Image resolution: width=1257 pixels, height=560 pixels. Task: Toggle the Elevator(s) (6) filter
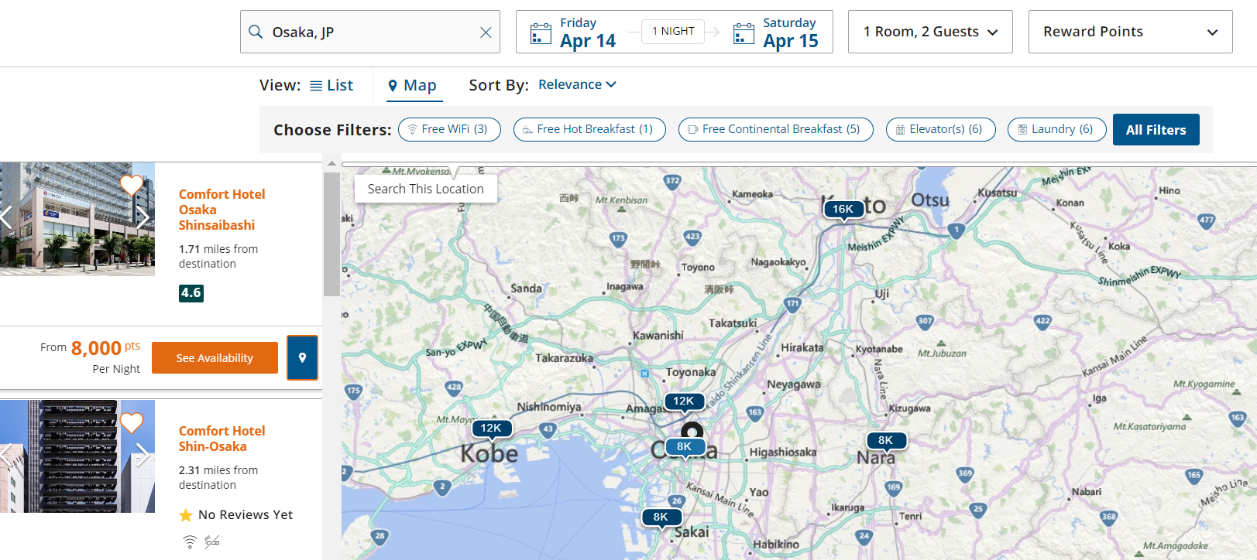tap(941, 129)
